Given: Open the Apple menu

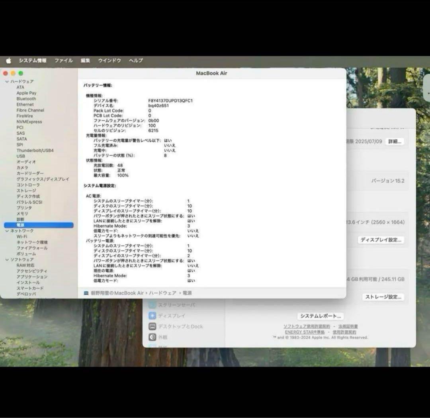Looking at the screenshot, I should click(8, 61).
